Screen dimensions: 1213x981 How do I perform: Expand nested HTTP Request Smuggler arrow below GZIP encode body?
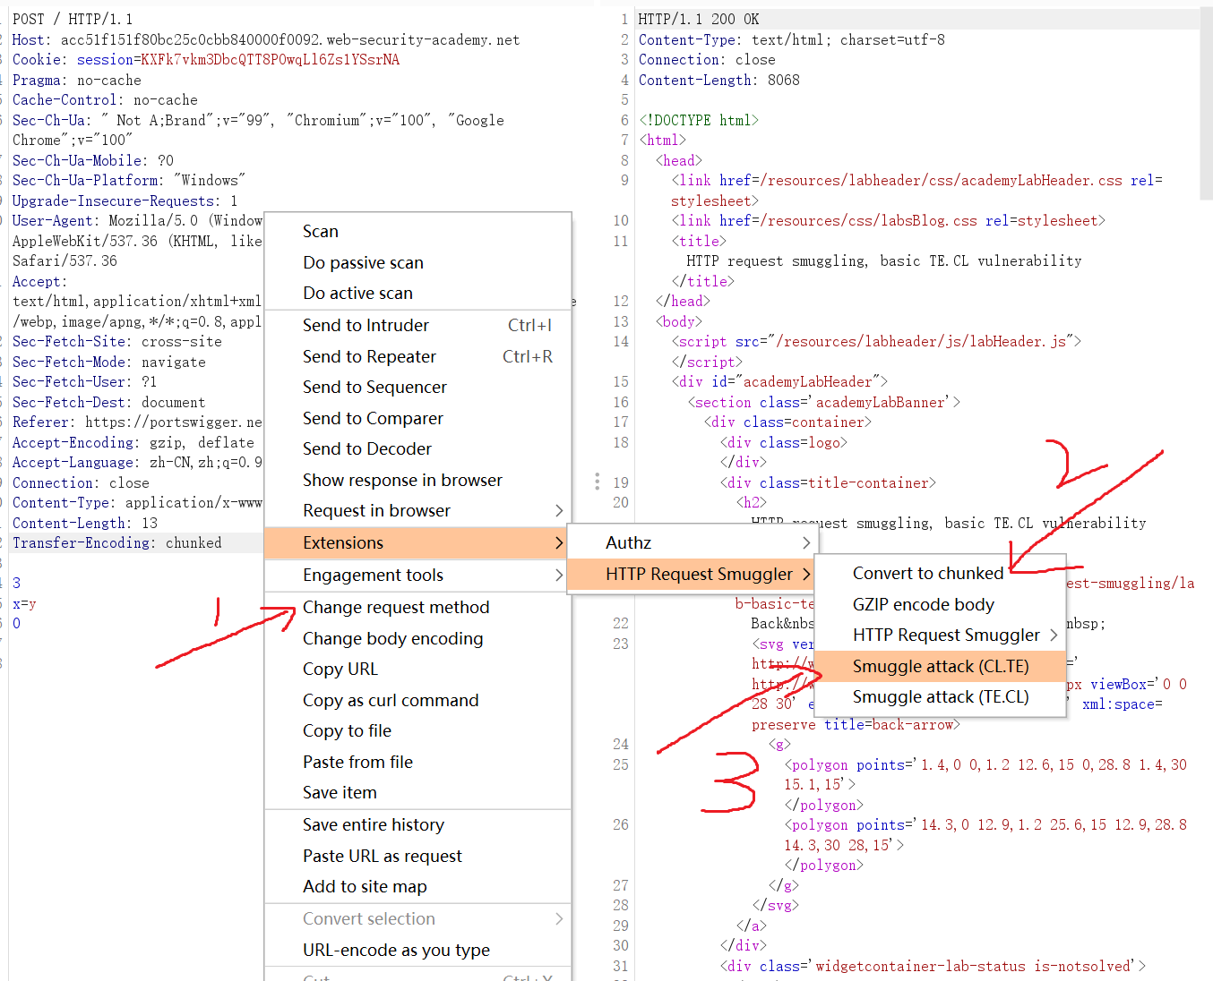click(1054, 635)
